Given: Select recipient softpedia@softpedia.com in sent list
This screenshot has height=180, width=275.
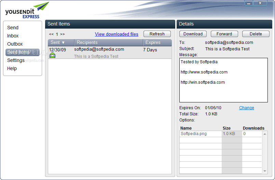Looking at the screenshot, I should (99, 49).
